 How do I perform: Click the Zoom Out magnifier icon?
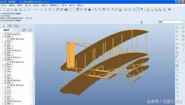pos(99,10)
